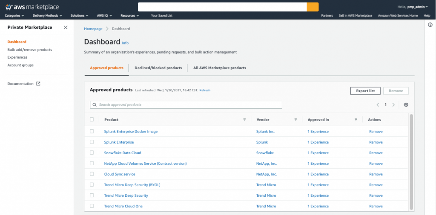Click the Help link in top bar
This screenshot has width=436, height=215.
[427, 16]
